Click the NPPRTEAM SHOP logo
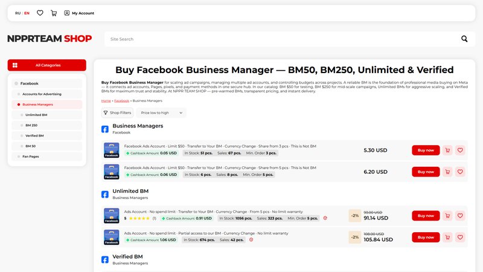483x272 pixels. (50, 39)
